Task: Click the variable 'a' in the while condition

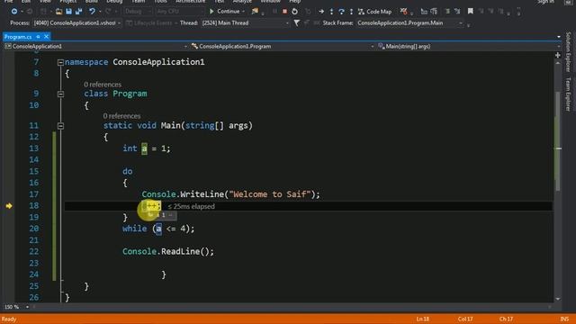Action: pos(158,229)
